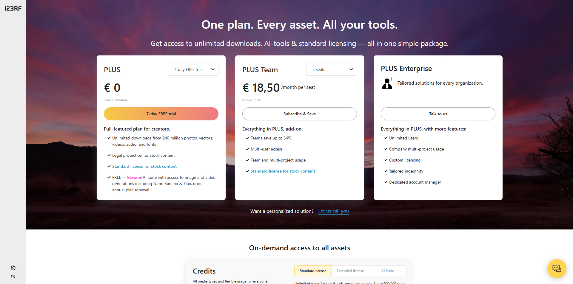The width and height of the screenshot is (573, 284).
Task: Open the 3 seats dropdown
Action: click(x=331, y=69)
